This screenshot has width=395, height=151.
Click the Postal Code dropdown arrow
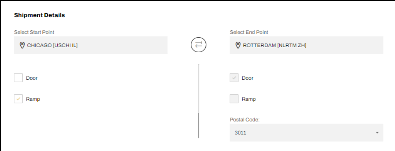point(377,133)
